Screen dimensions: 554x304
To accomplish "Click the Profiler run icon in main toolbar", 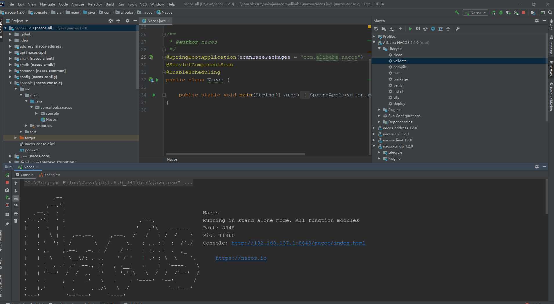I will click(516, 12).
